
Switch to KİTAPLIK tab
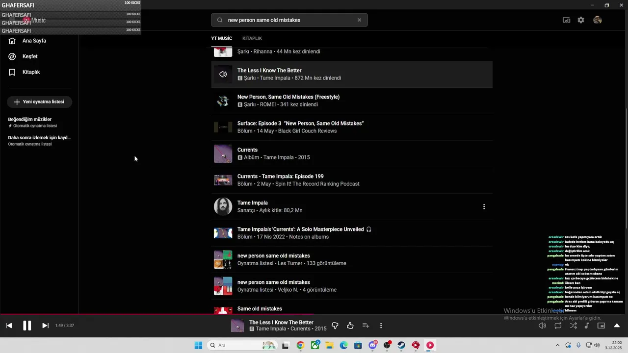coord(252,38)
